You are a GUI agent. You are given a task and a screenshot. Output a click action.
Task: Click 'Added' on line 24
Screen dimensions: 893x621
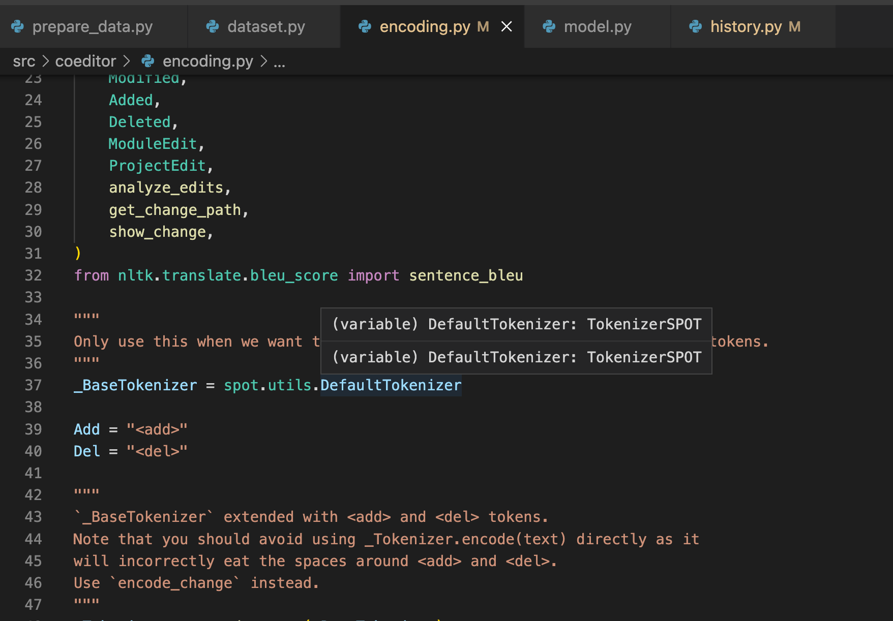(x=131, y=100)
